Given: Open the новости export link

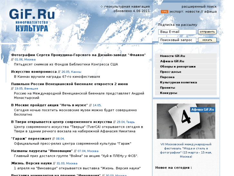Looking at the screenshot, I should [x=192, y=12].
